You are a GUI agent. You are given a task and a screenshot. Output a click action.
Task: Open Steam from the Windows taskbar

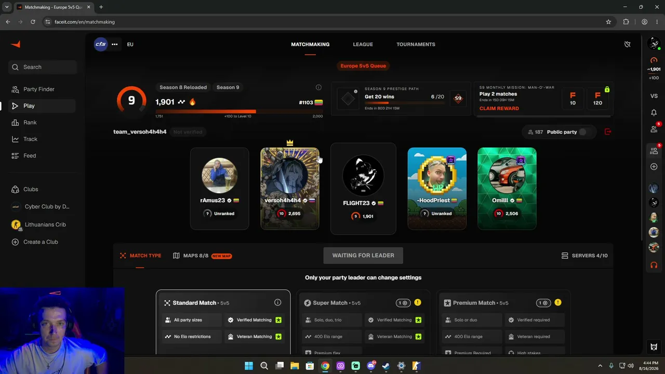(x=386, y=366)
